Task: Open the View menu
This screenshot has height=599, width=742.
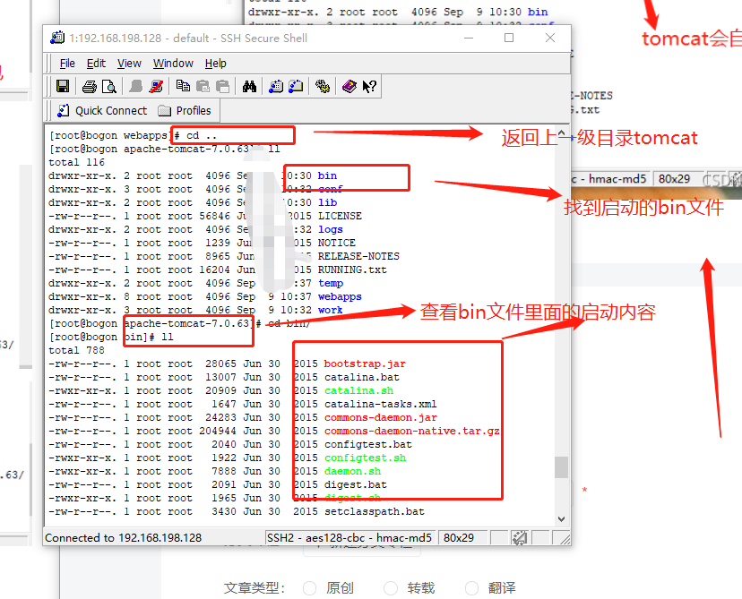Action: (129, 64)
